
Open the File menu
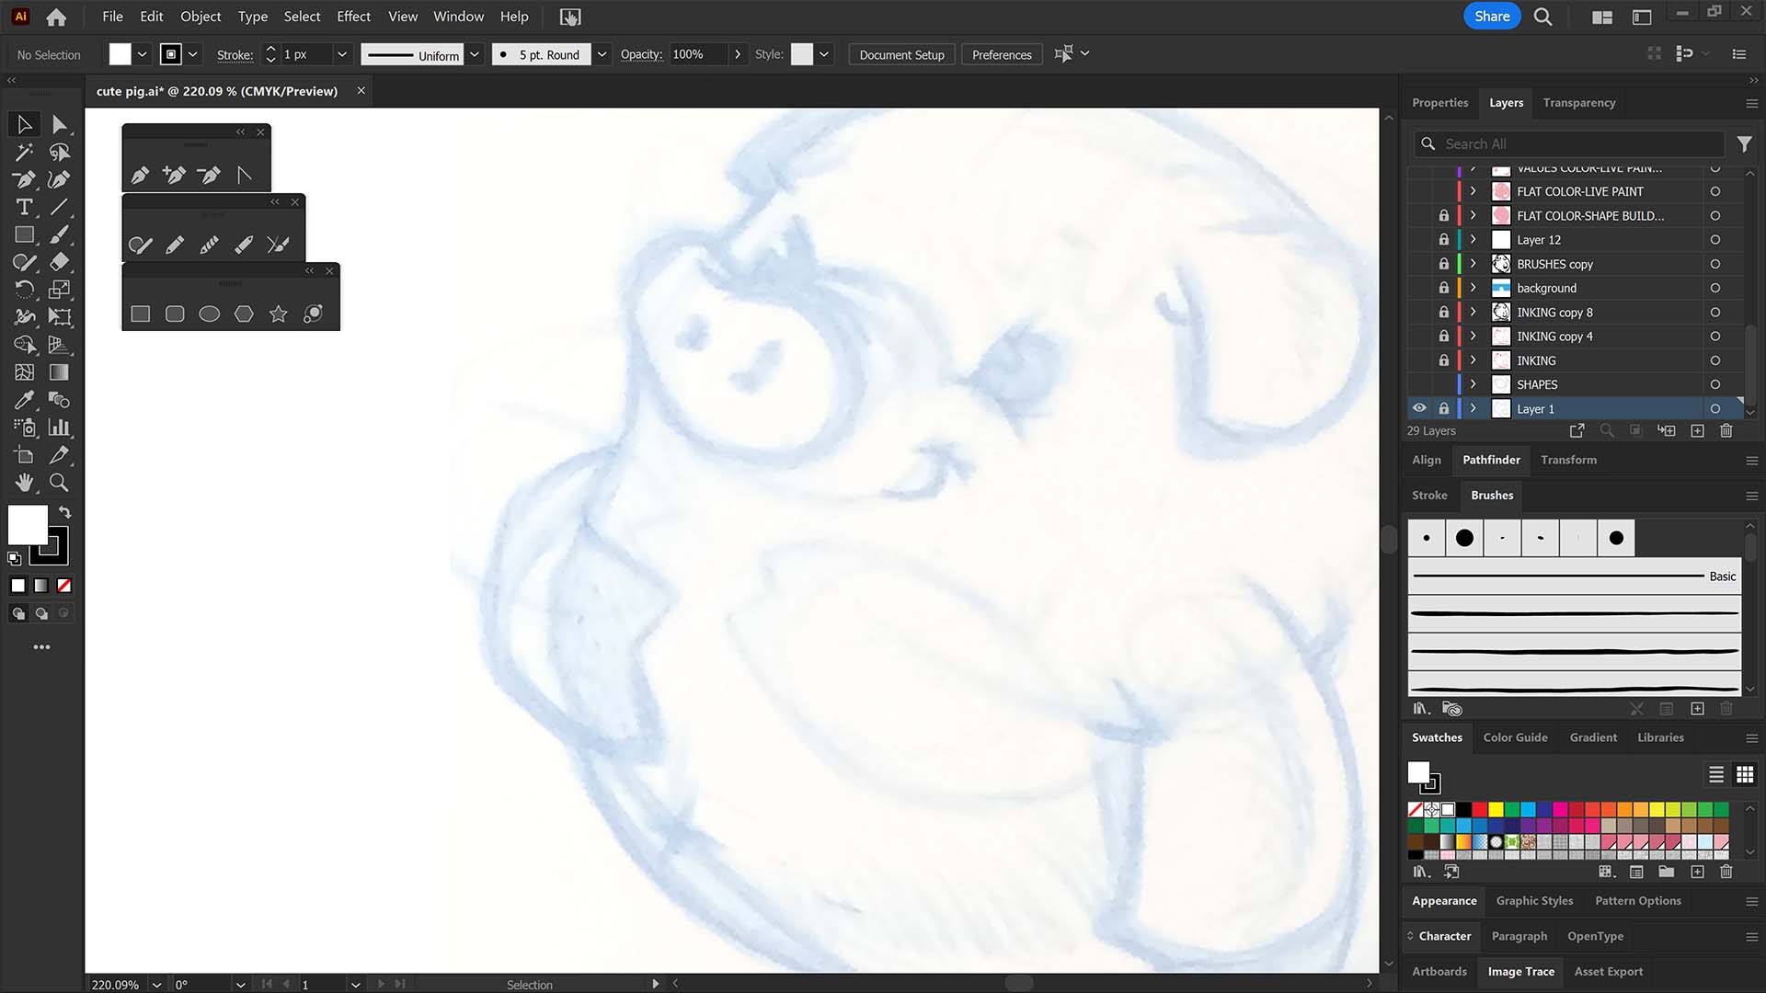point(112,17)
